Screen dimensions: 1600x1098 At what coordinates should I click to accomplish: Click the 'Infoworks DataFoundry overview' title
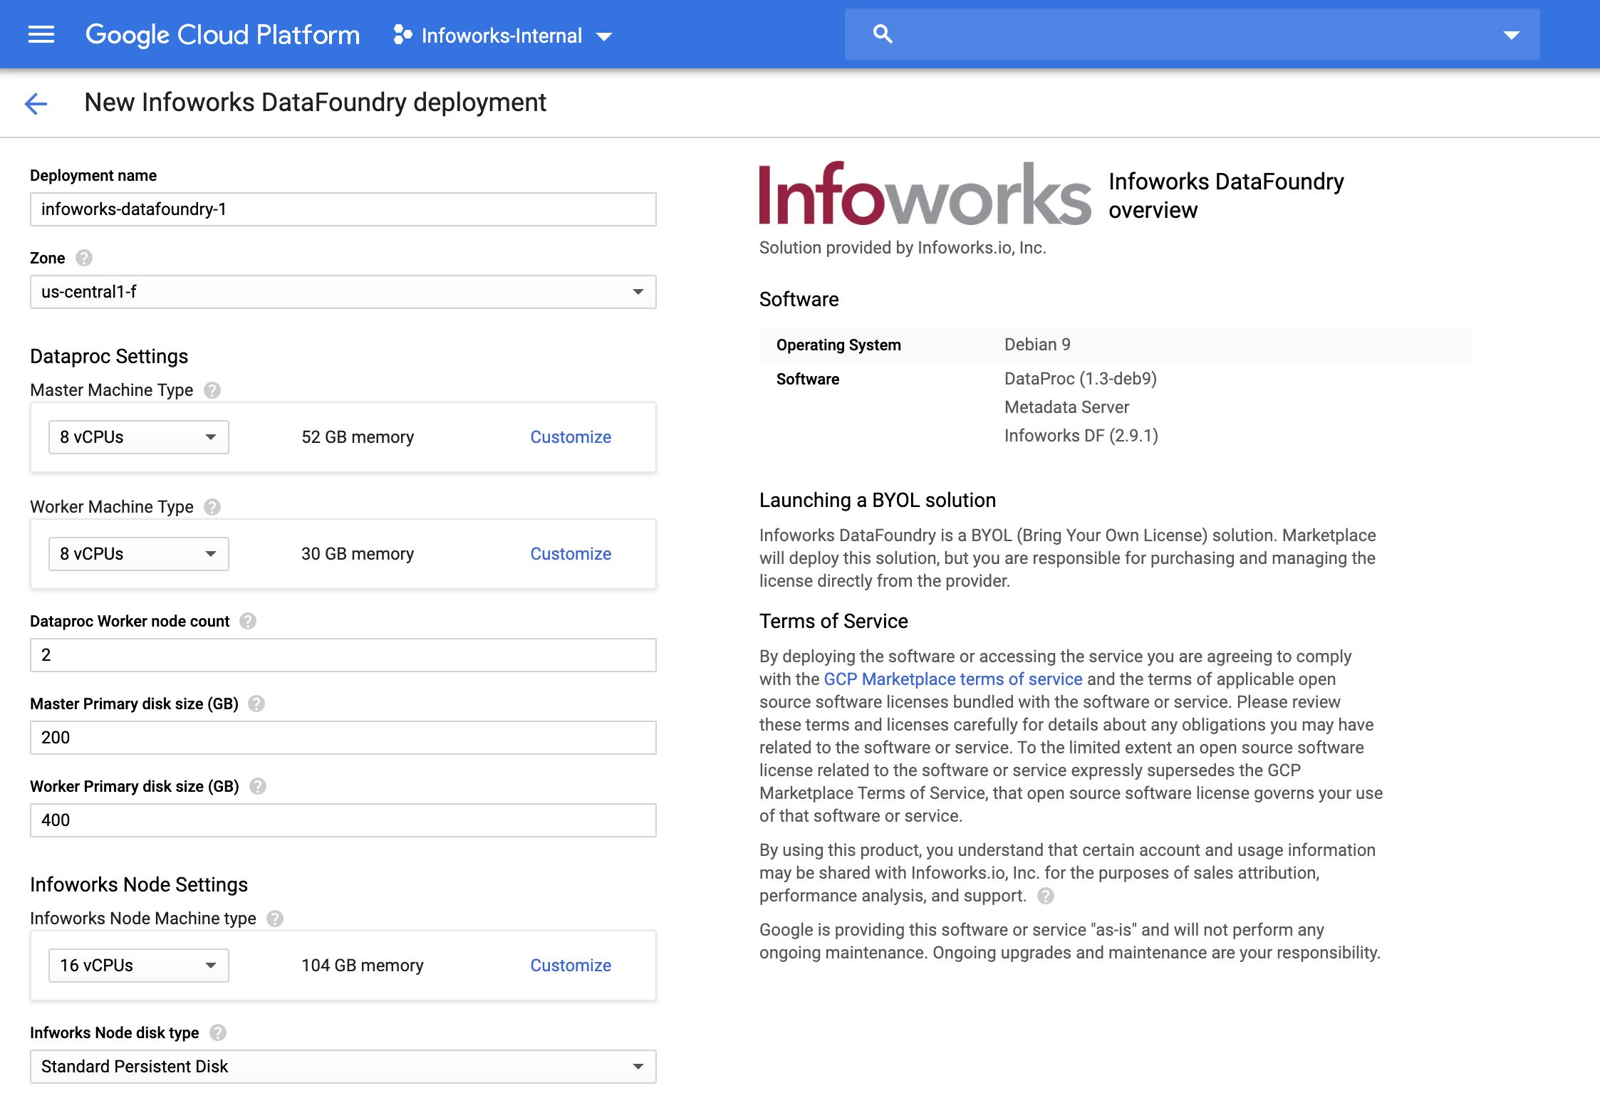[x=1226, y=196]
